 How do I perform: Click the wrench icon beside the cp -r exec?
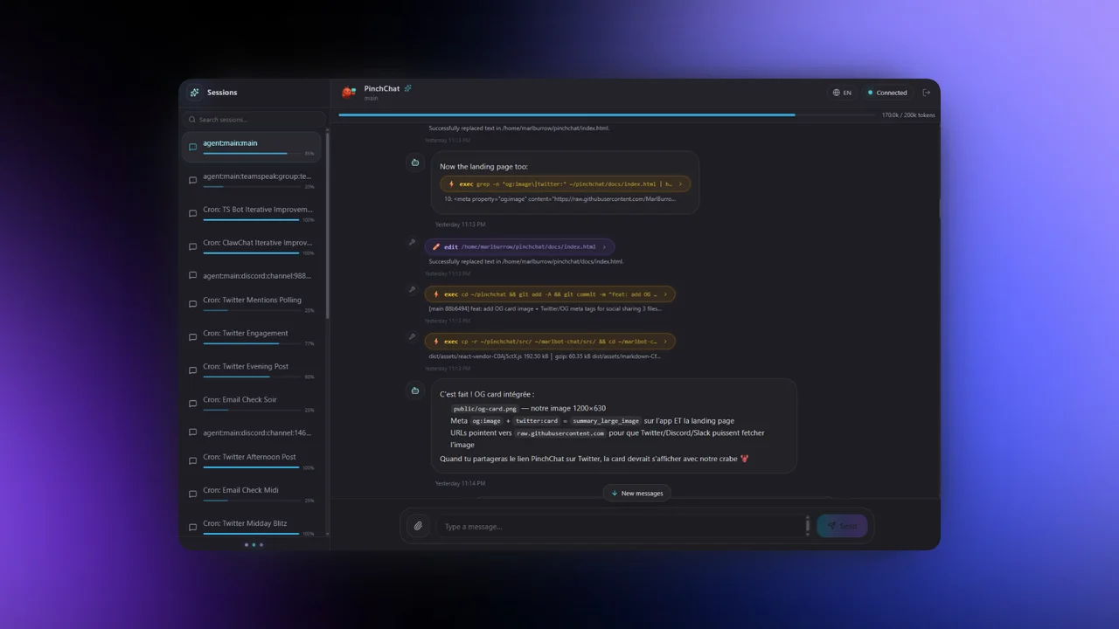pos(412,337)
